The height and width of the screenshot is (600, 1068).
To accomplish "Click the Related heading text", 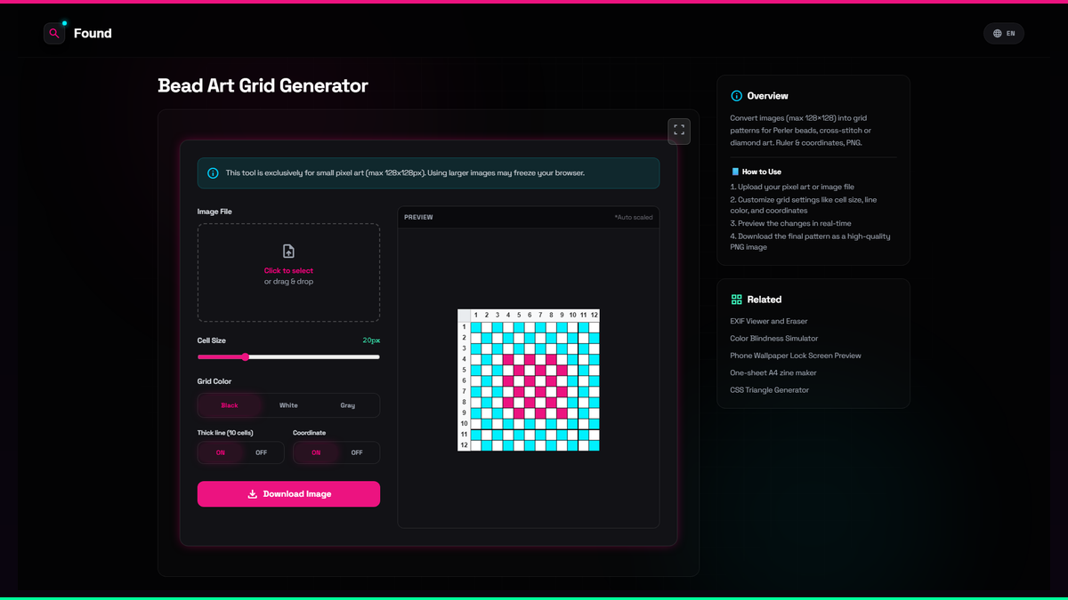I will coord(765,300).
